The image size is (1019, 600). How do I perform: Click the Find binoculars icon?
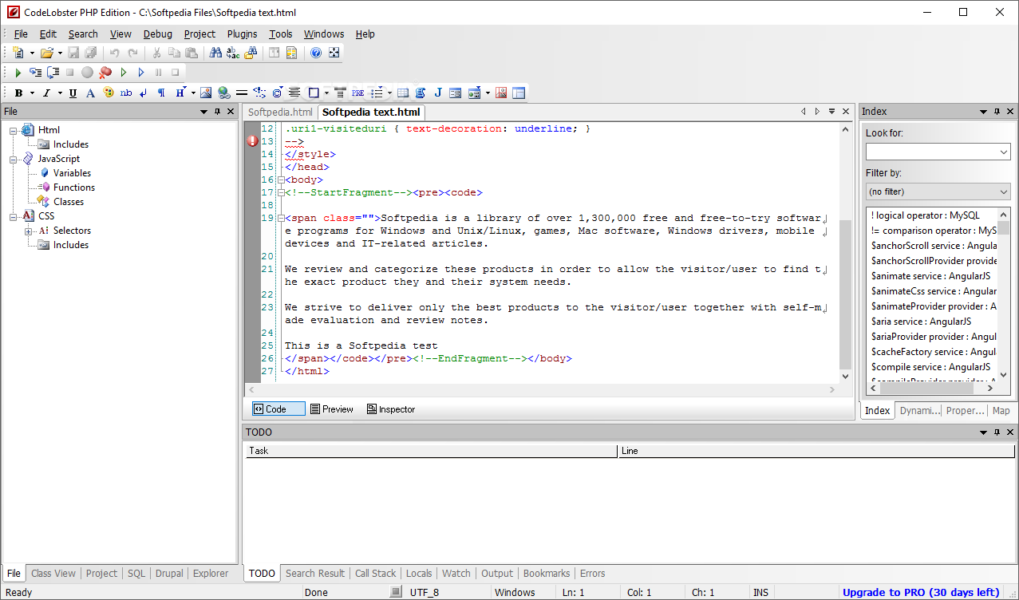point(215,53)
